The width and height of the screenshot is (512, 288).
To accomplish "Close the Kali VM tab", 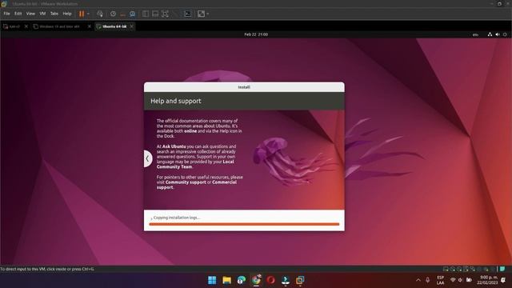I will coord(26,26).
